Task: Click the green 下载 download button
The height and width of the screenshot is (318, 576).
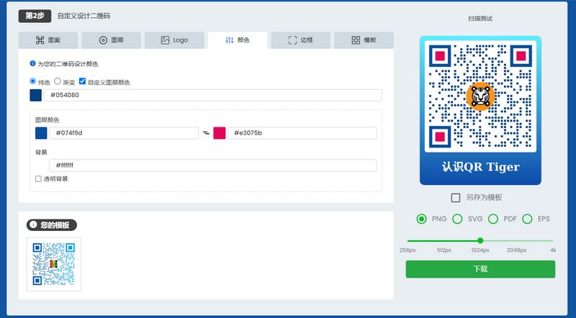Action: [x=480, y=269]
